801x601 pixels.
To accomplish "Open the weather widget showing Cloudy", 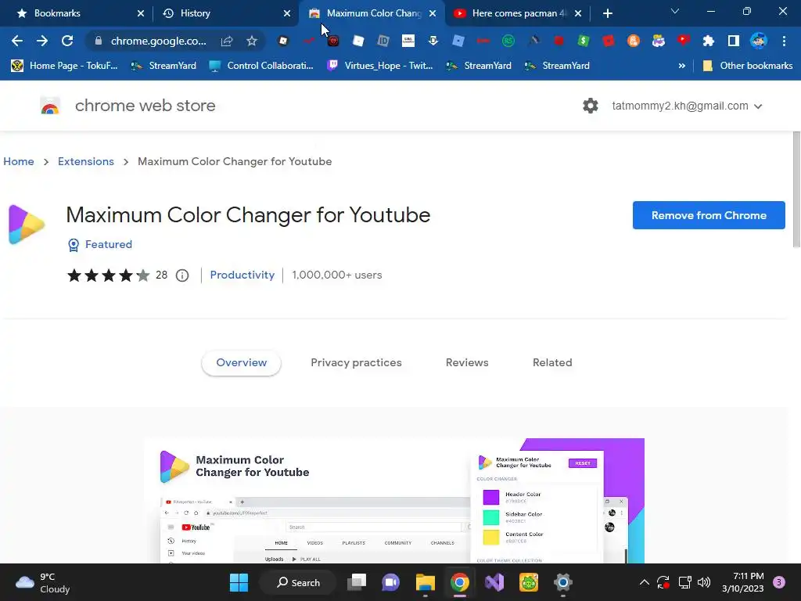I will click(x=43, y=582).
